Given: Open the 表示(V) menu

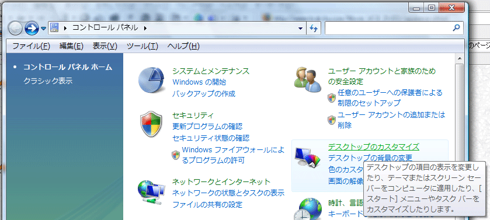Looking at the screenshot, I should (105, 46).
